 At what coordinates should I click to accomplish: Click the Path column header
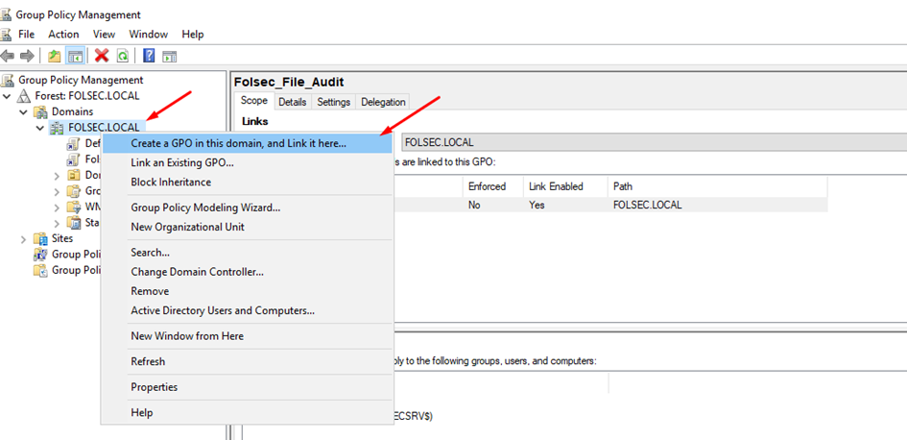(x=624, y=186)
